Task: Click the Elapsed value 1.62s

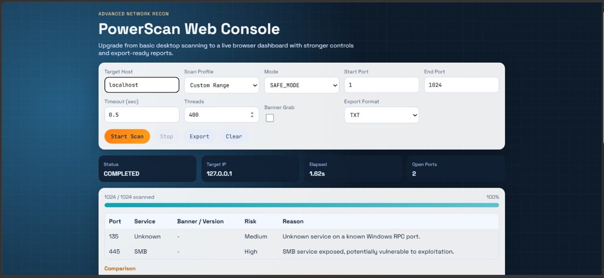Action: pos(317,173)
